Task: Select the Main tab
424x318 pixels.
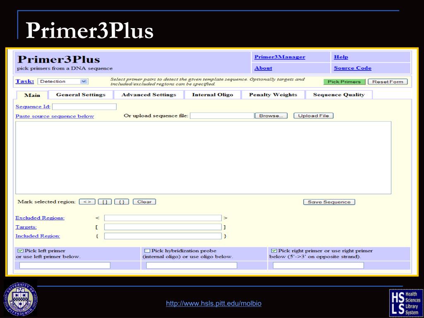Action: pos(32,95)
